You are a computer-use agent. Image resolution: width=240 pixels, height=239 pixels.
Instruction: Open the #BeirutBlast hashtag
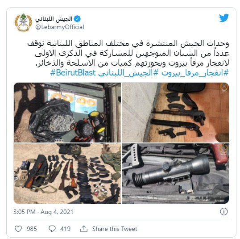(x=73, y=73)
